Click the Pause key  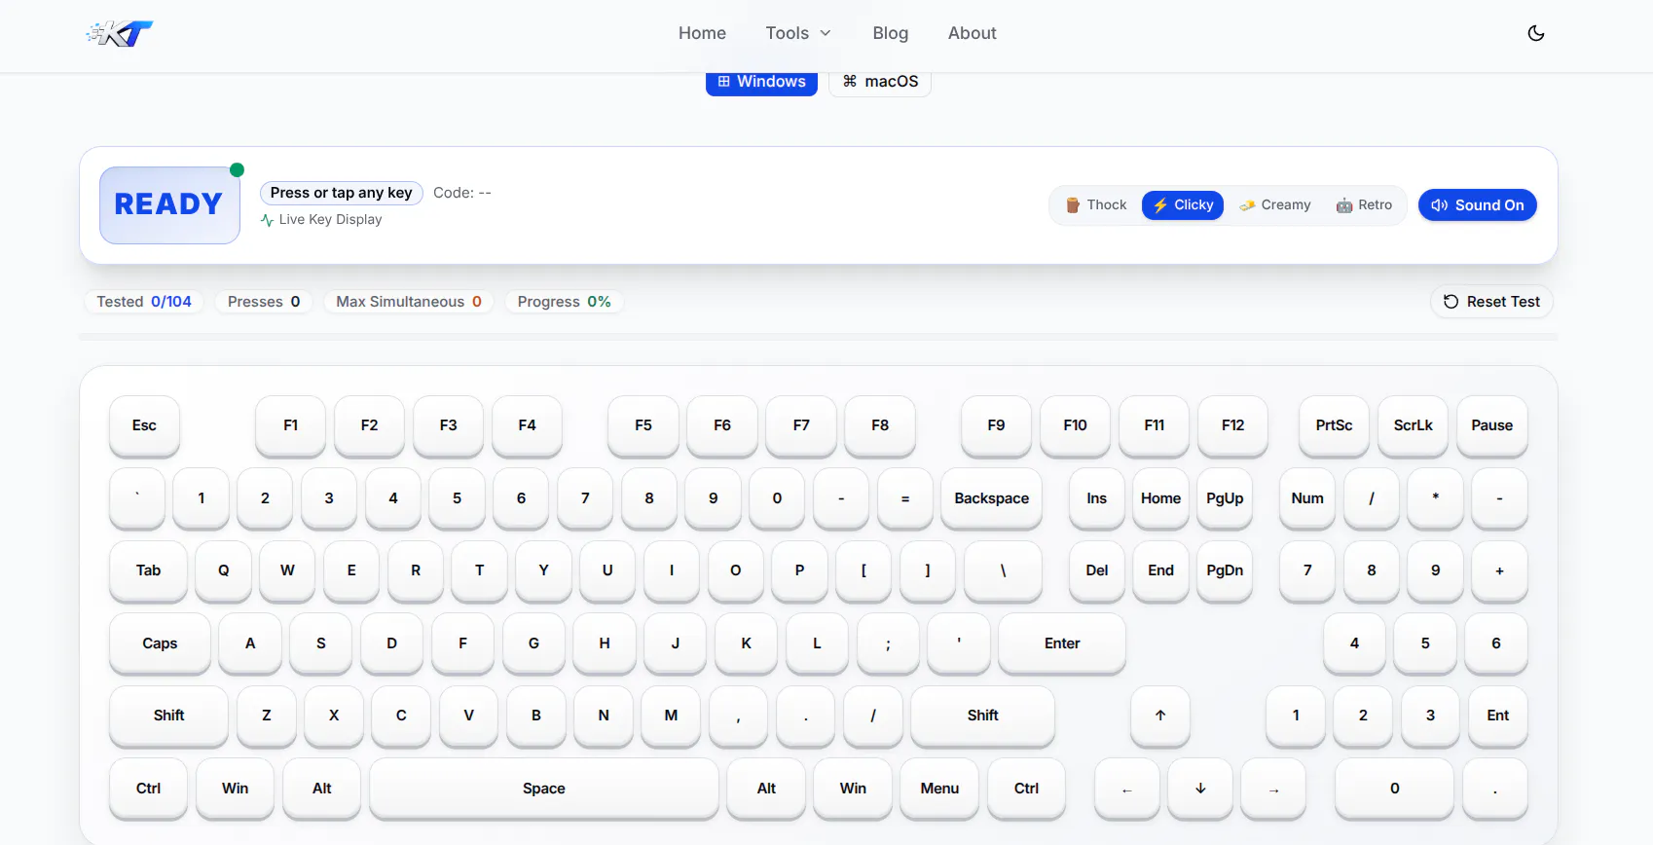point(1491,425)
